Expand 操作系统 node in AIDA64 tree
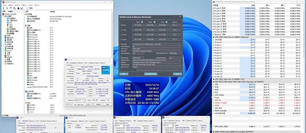This screenshot has width=306, height=133. coord(3,38)
